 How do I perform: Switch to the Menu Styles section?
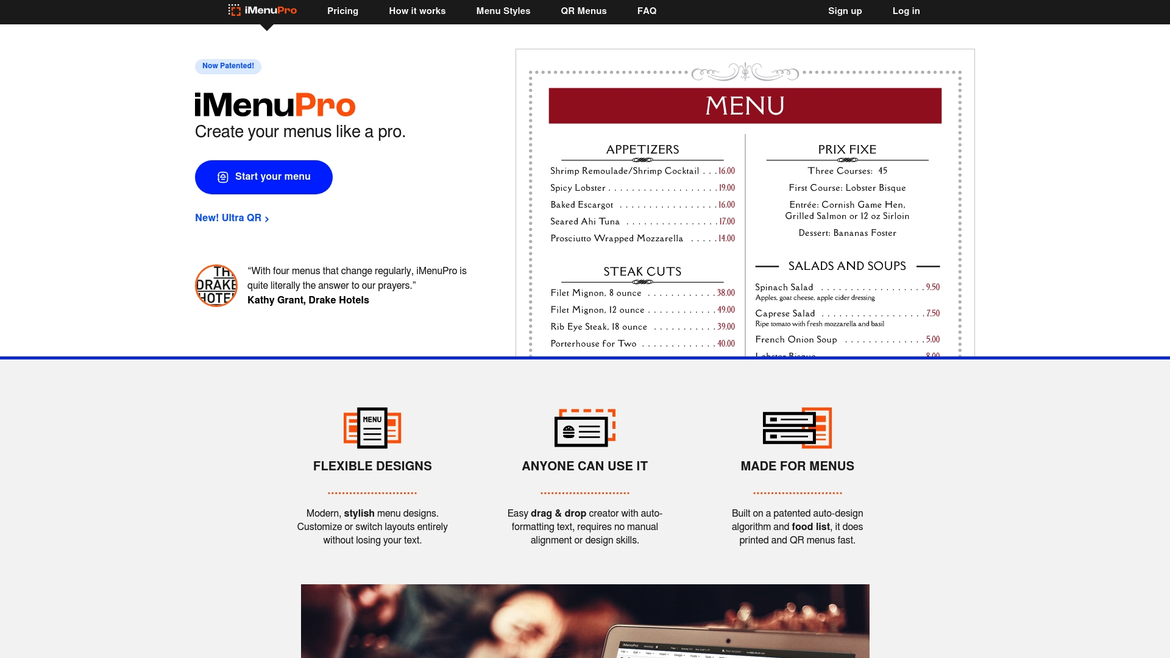(x=503, y=11)
